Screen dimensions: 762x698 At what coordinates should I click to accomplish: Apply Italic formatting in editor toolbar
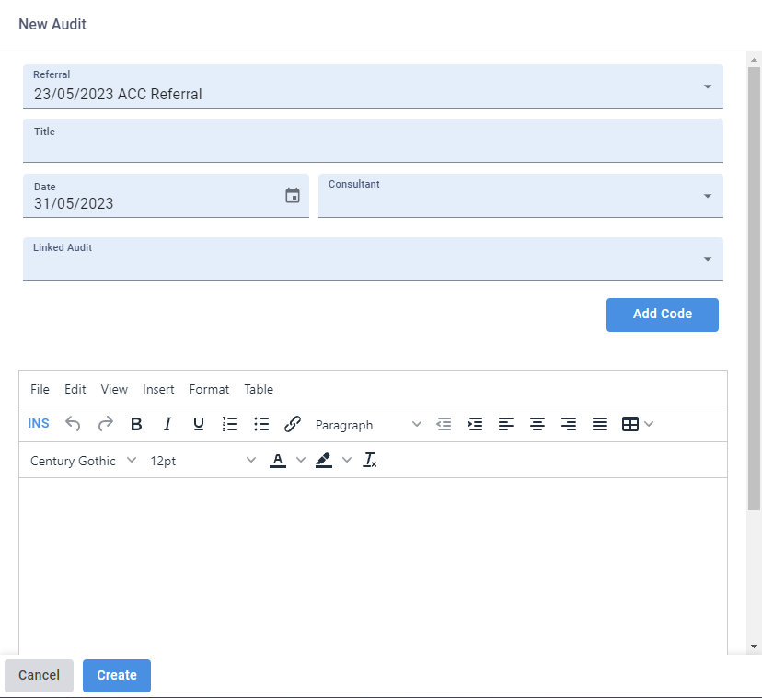167,424
